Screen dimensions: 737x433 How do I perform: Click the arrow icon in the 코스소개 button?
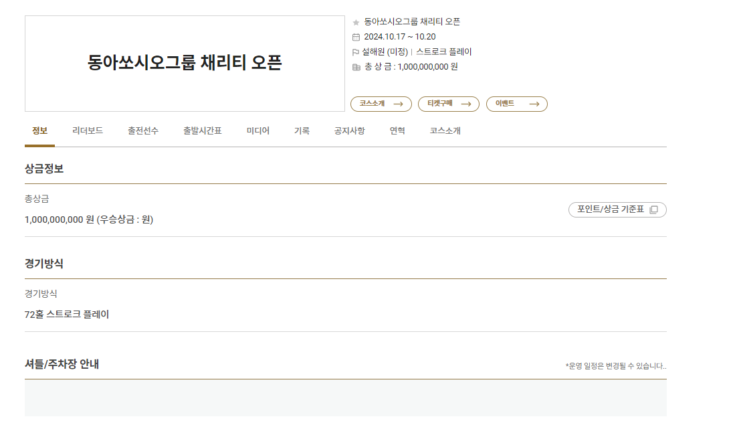coord(398,104)
